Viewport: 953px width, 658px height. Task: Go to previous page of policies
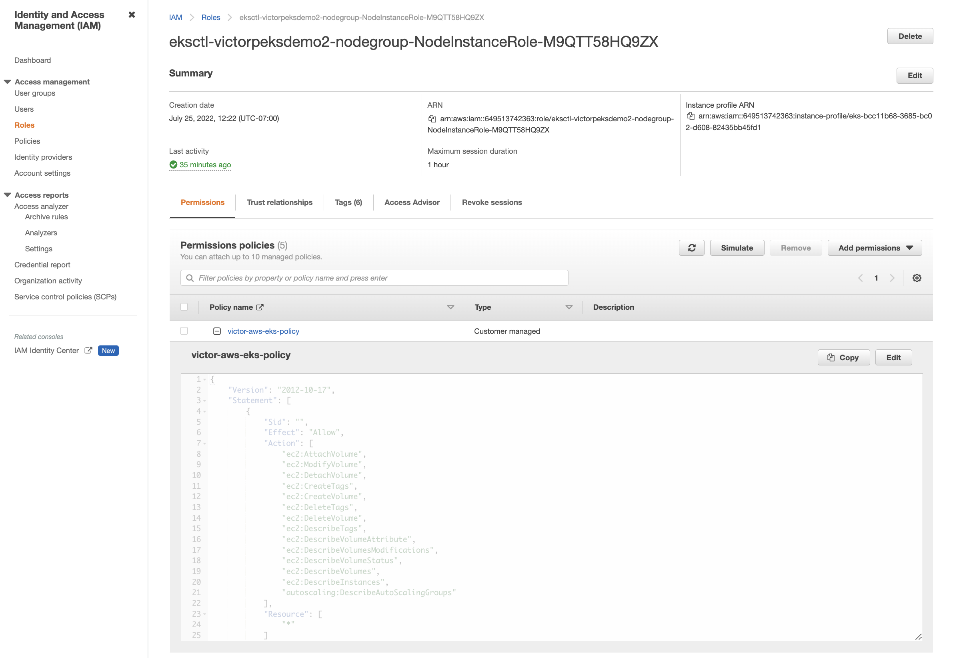(x=860, y=278)
